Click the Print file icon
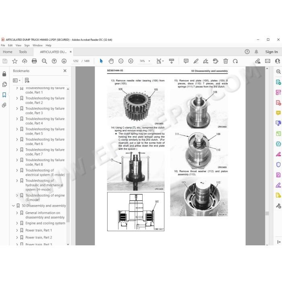Image resolution: width=282 pixels, height=282 pixels. 34,61
